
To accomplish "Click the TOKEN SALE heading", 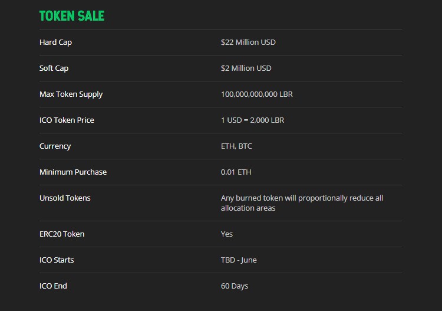I will tap(72, 16).
